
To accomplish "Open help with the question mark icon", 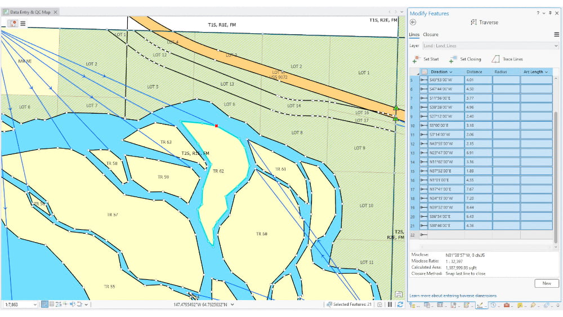I will pos(538,14).
